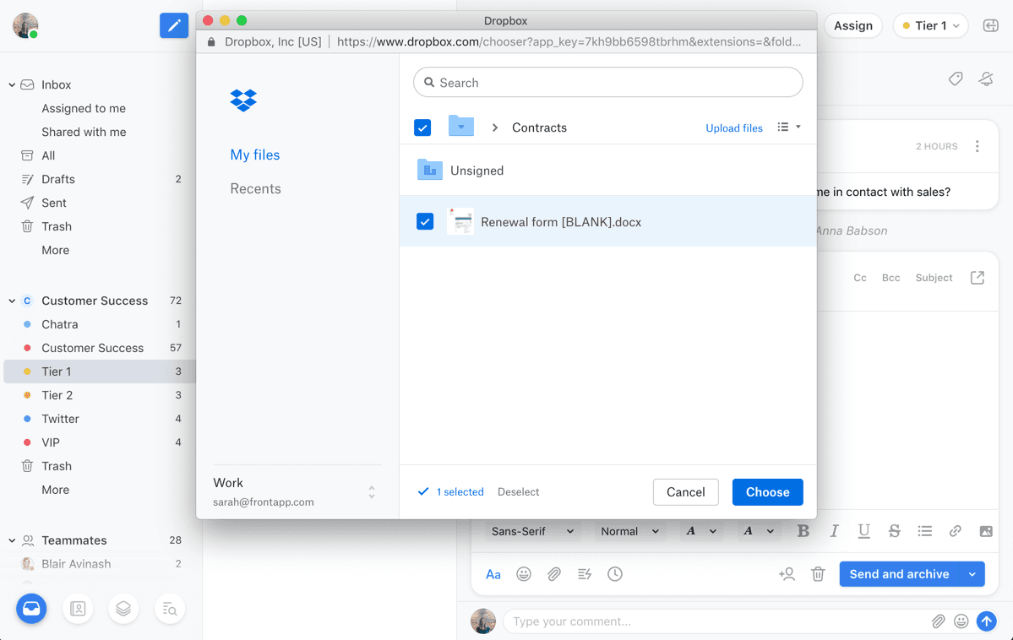
Task: Click the attachment paperclip in composer toolbar
Action: (554, 574)
